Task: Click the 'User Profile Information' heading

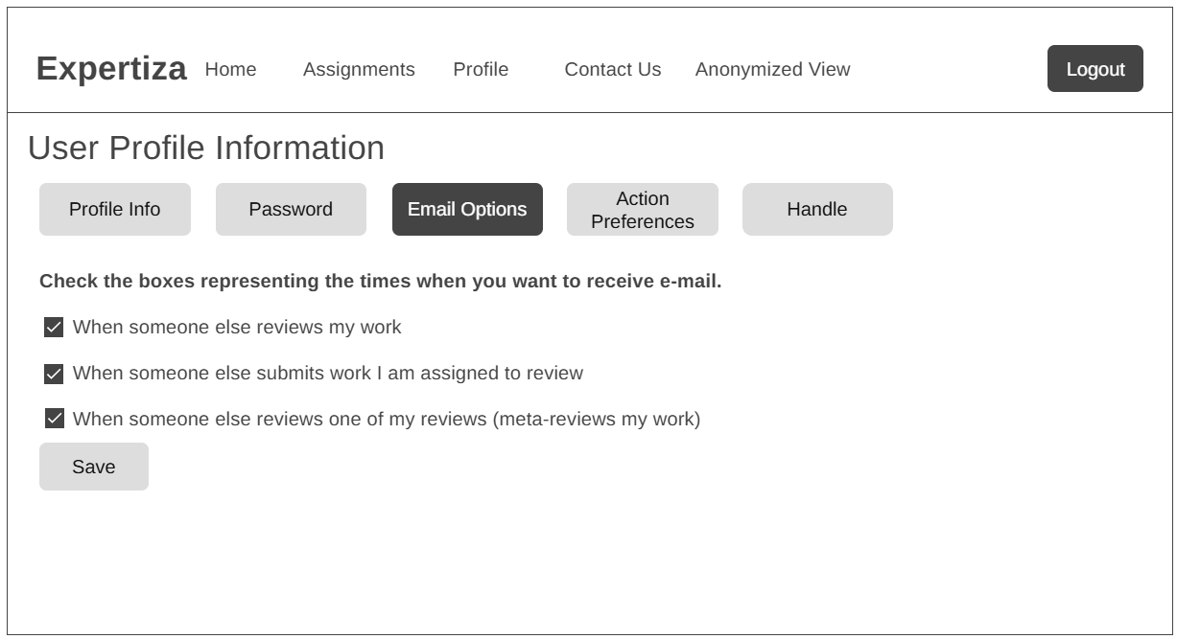Action: (206, 148)
